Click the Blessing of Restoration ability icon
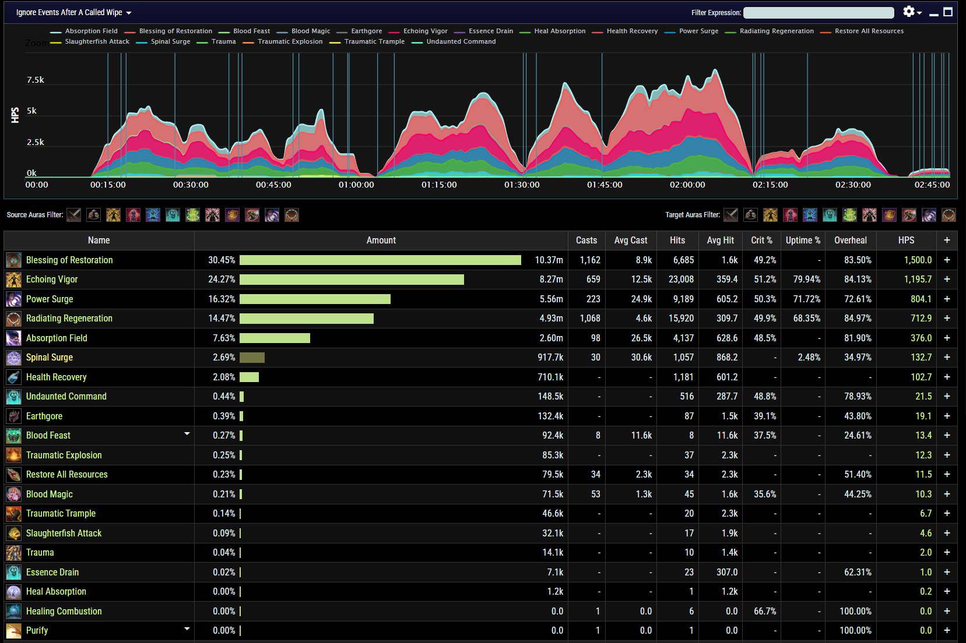Image resolution: width=966 pixels, height=643 pixels. (13, 260)
